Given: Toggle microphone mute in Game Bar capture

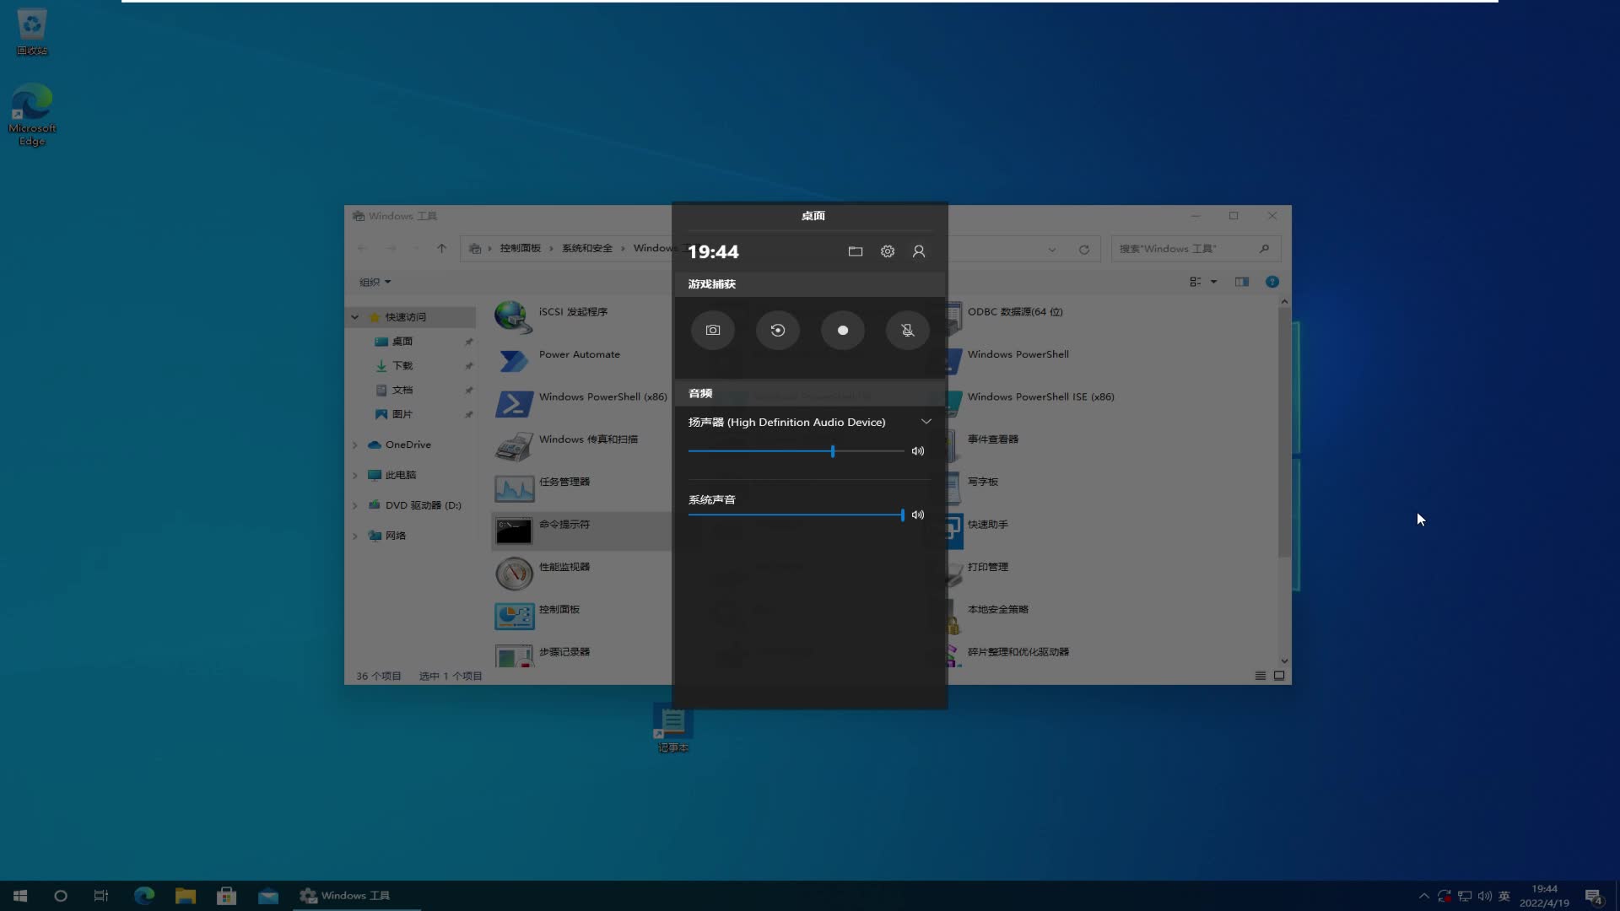Looking at the screenshot, I should (x=907, y=330).
